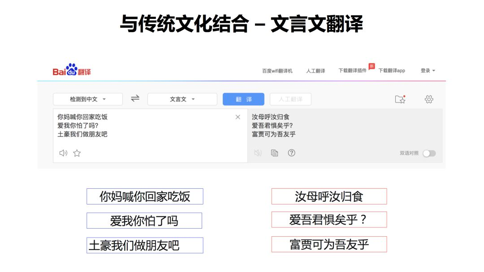Open the 百度wifi翻译机 link
The image size is (484, 272).
pos(277,71)
